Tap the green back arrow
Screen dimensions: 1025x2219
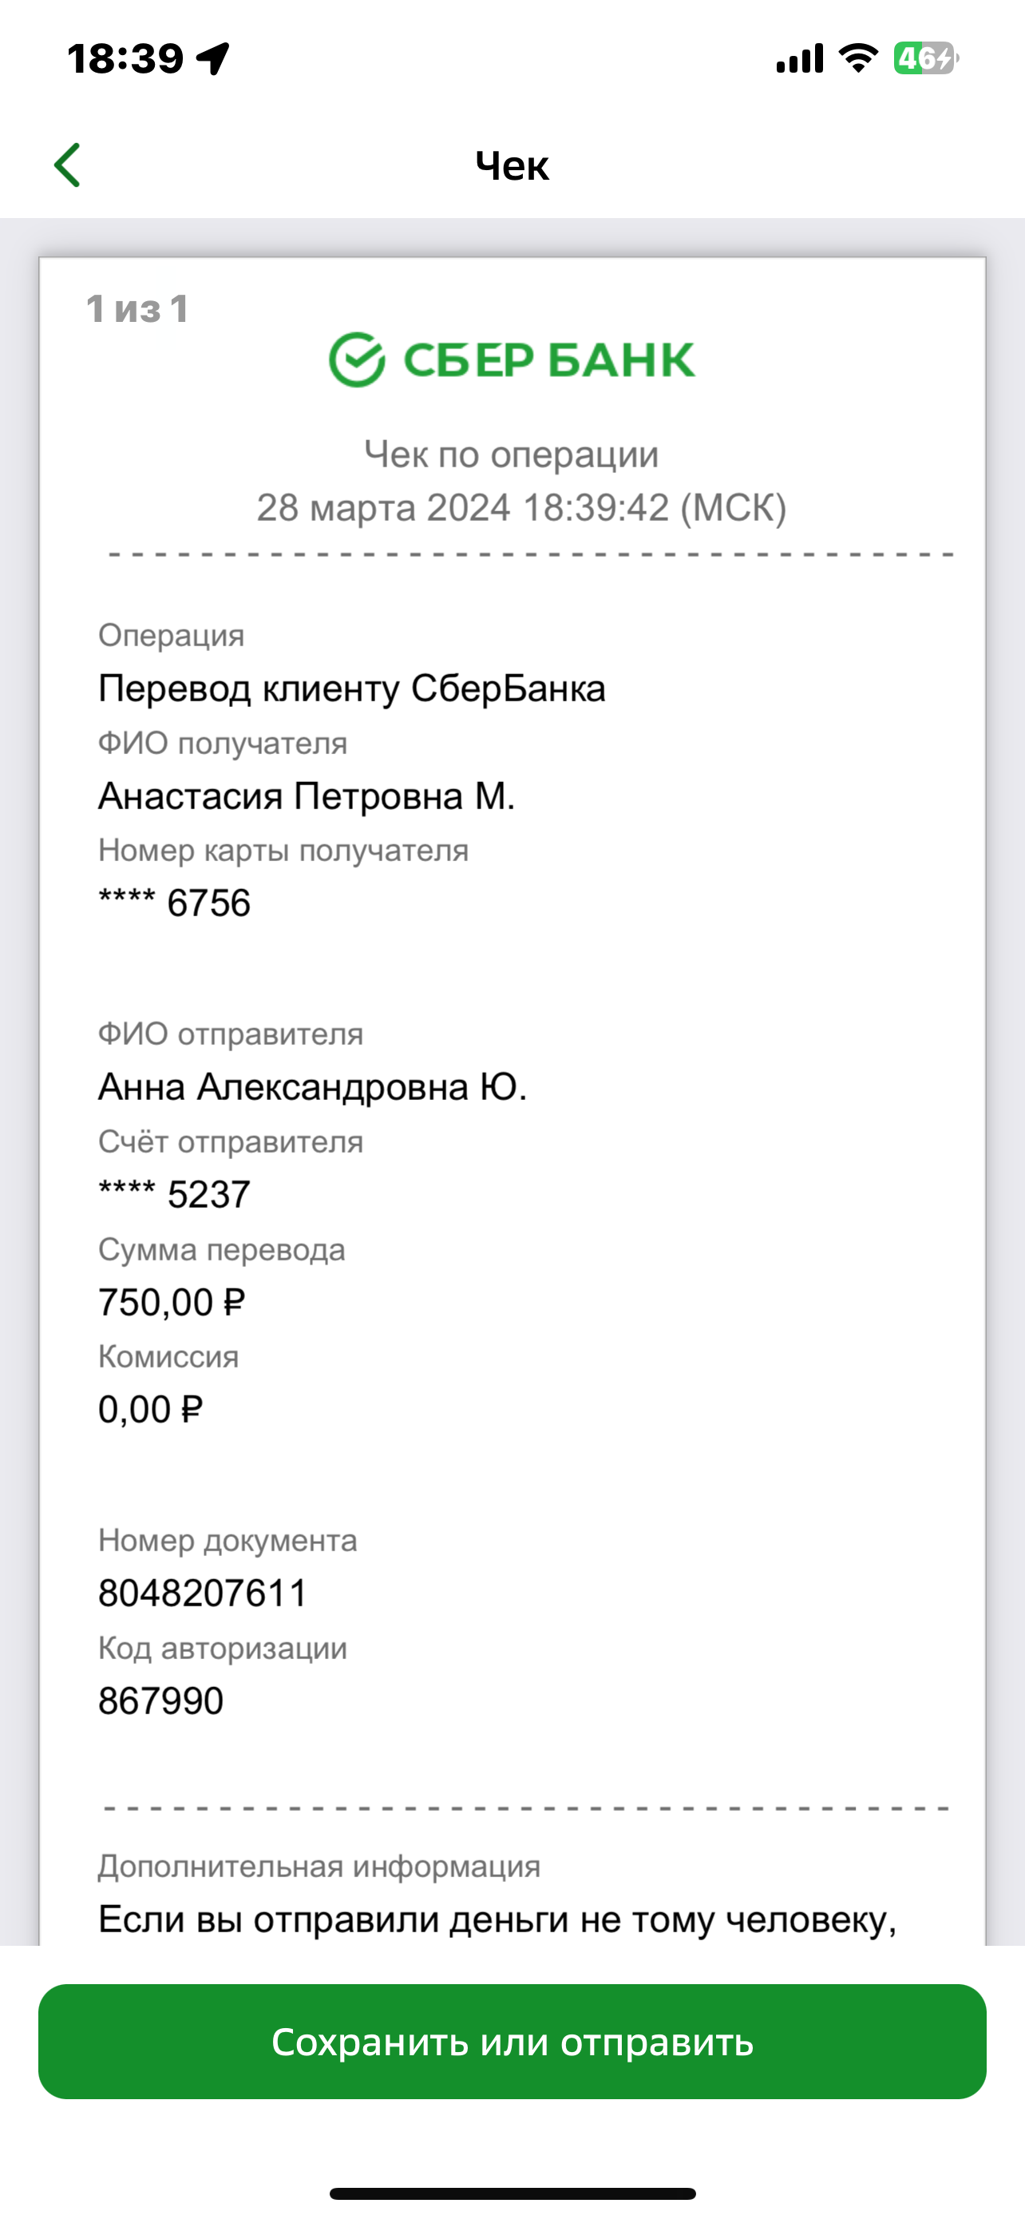pos(67,165)
